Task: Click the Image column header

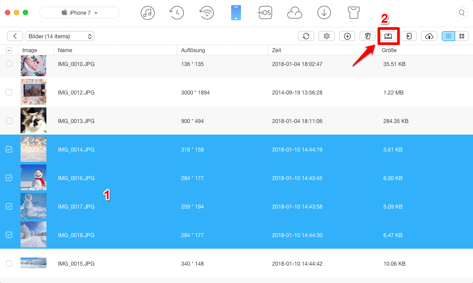Action: (x=36, y=50)
